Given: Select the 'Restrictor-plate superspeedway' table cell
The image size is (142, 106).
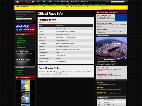Looking at the screenshot, I should click(x=74, y=44).
